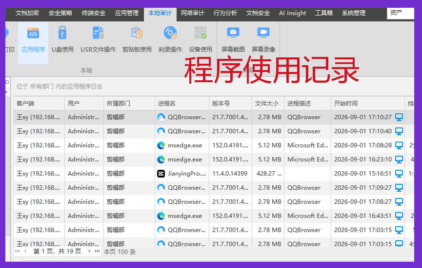Open 系统管理 tab
The width and height of the screenshot is (422, 268).
click(x=354, y=13)
